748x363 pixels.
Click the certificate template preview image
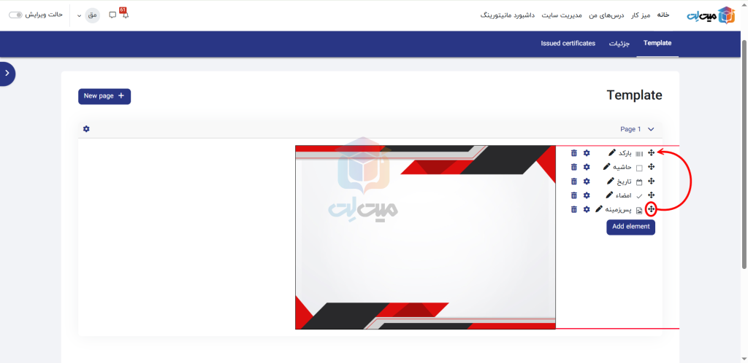pos(425,237)
